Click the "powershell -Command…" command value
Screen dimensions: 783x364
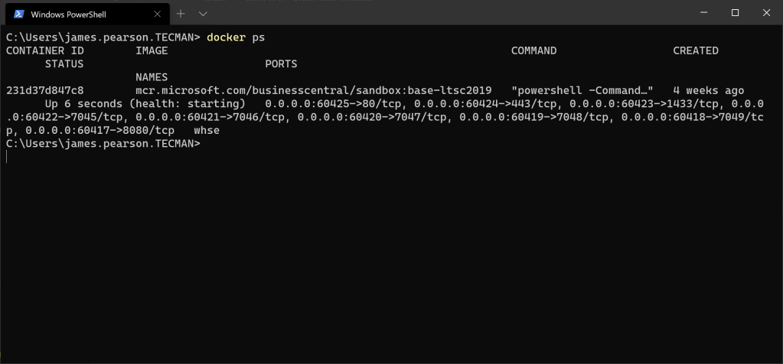[x=581, y=90]
